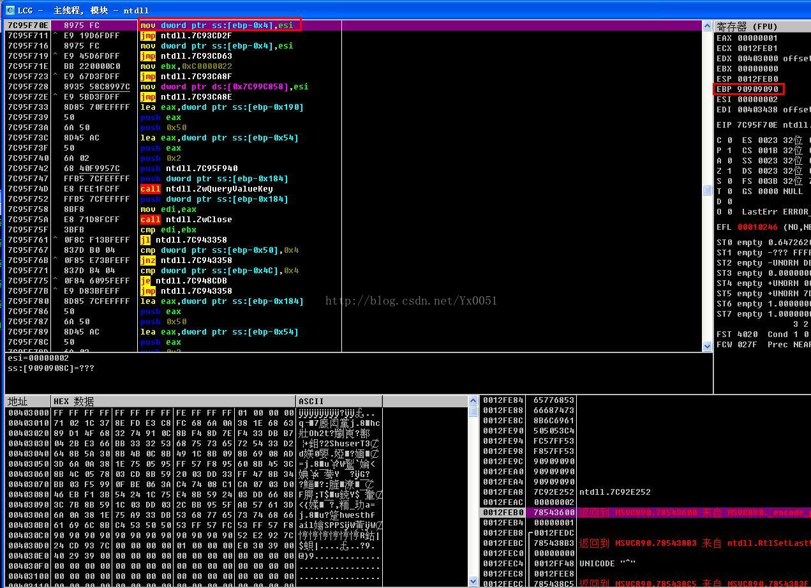
Task: Click the EBP 90909090 register value
Action: tap(758, 89)
